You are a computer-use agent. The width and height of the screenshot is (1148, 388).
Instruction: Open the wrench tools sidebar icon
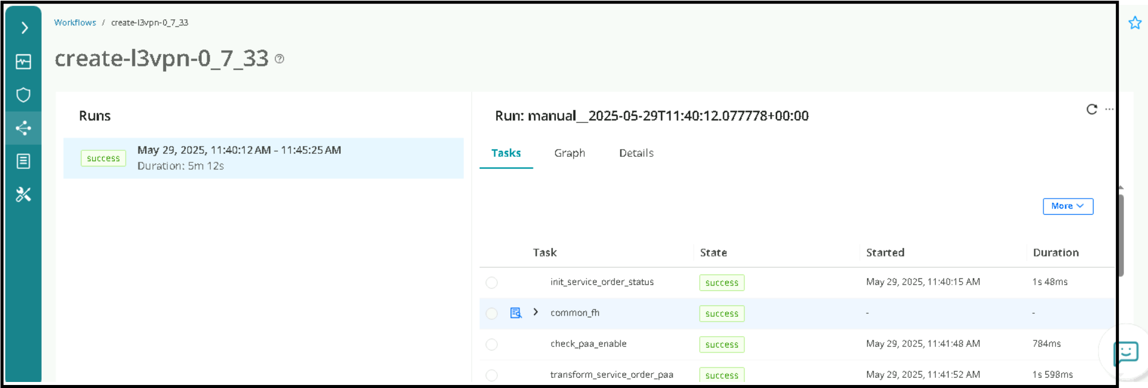coord(24,194)
